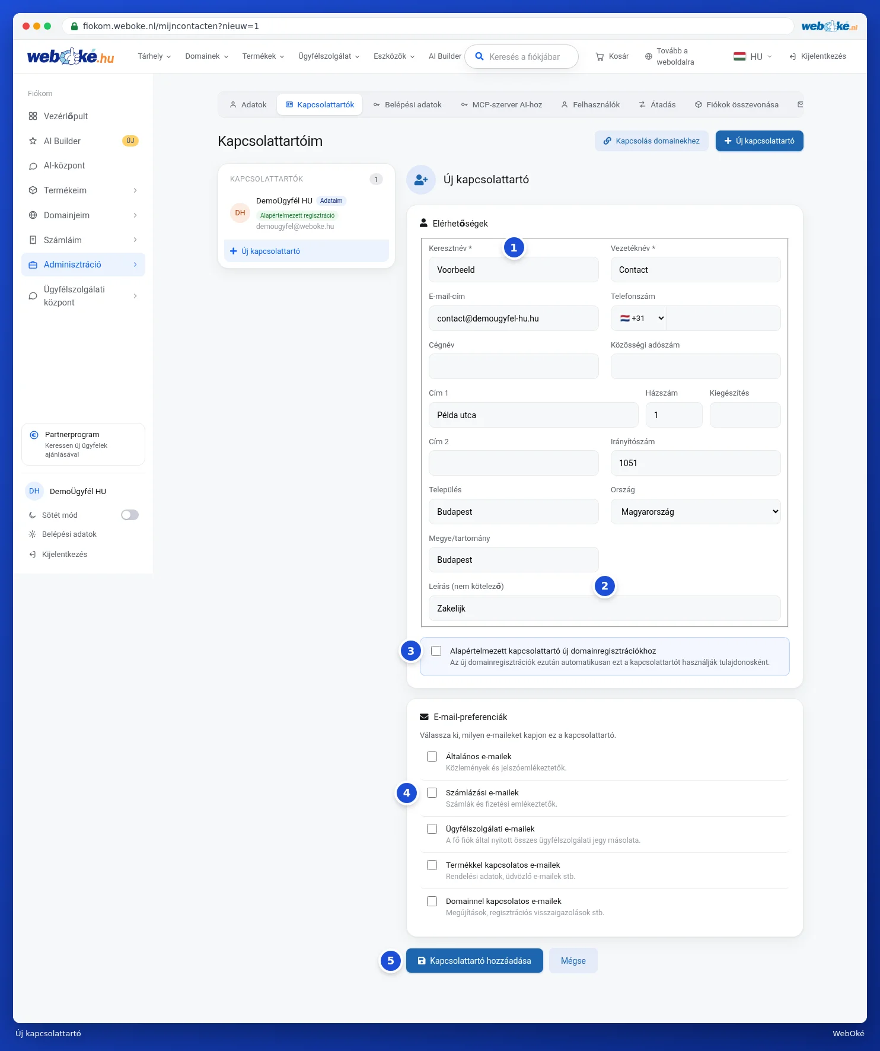Viewport: 880px width, 1051px height.
Task: Toggle the Sötét mód dark mode switch
Action: coord(130,515)
